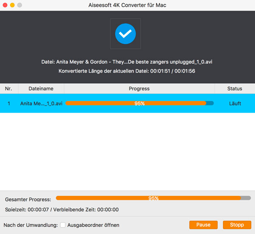Click the gray zoom window button
The height and width of the screenshot is (234, 255).
(20, 5)
